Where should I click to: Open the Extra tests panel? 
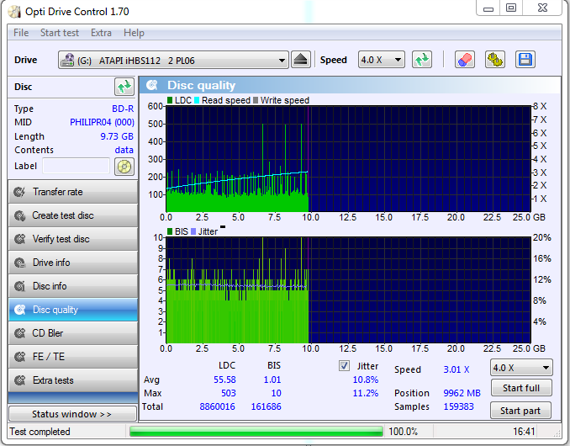(x=72, y=380)
